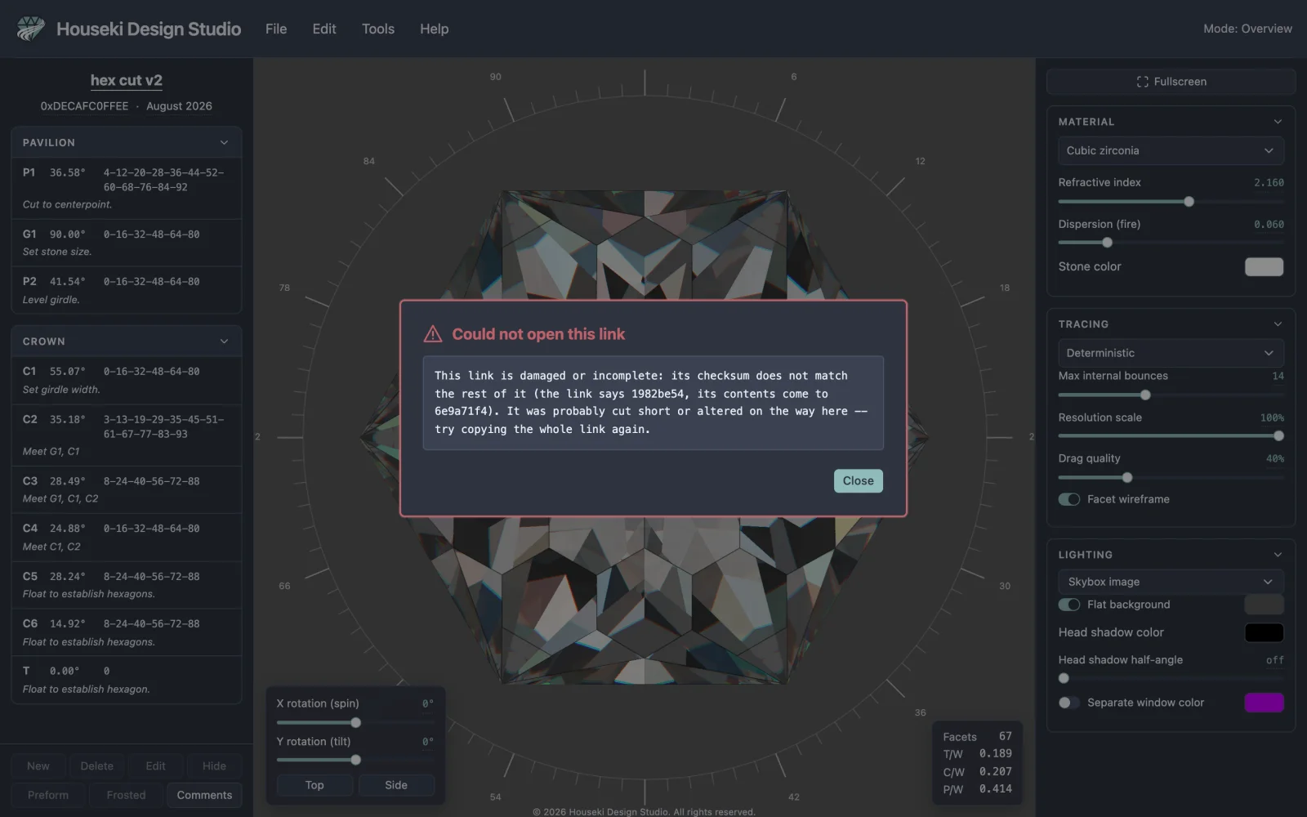Open the Tools menu
This screenshot has width=1307, height=817.
378,29
